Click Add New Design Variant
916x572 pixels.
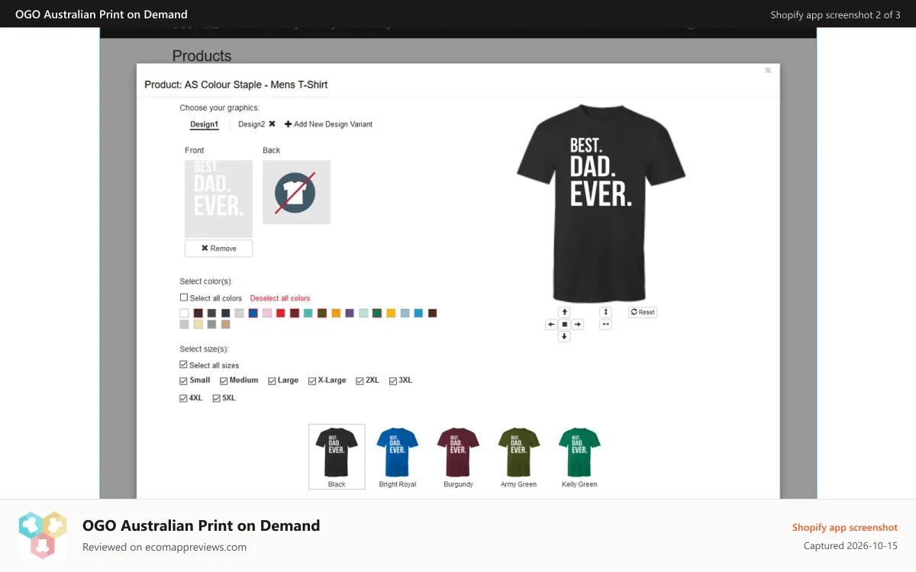[329, 124]
